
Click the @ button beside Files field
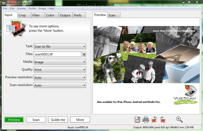point(84,54)
